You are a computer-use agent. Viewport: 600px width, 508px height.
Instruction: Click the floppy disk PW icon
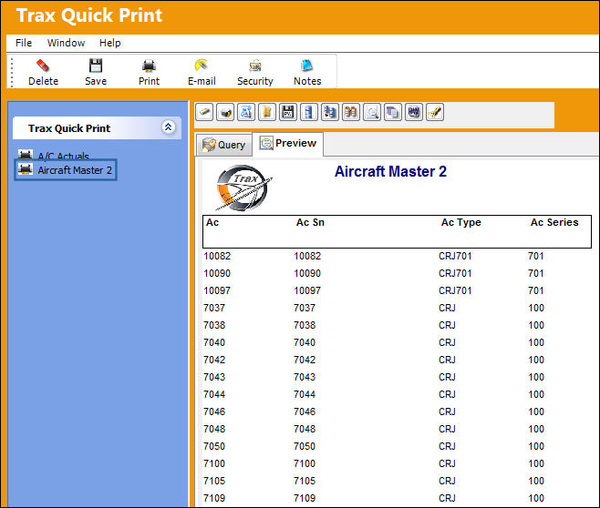(288, 112)
